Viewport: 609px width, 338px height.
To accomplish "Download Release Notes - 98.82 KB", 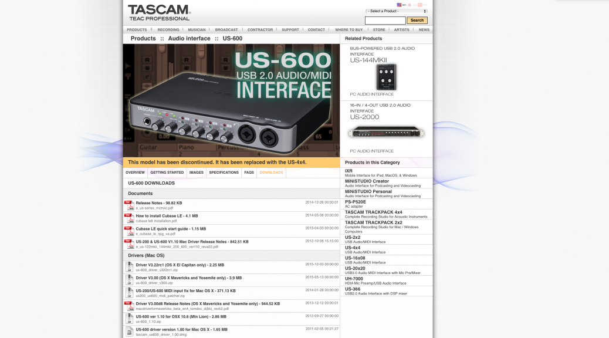I will coord(159,203).
